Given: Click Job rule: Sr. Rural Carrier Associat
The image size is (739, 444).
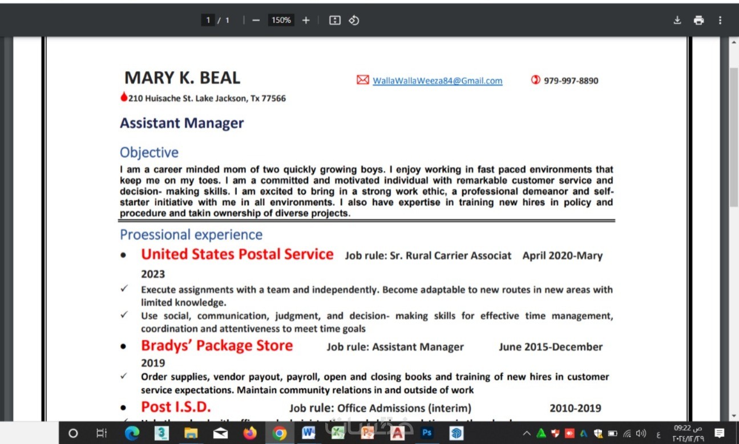Looking at the screenshot, I should [428, 256].
